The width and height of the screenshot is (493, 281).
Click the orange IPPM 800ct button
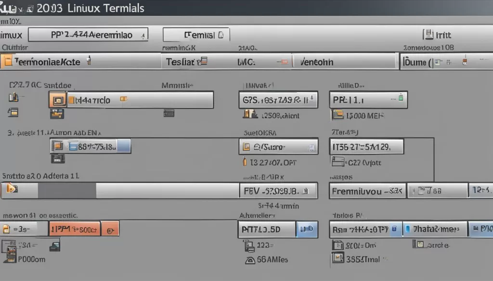coord(75,229)
